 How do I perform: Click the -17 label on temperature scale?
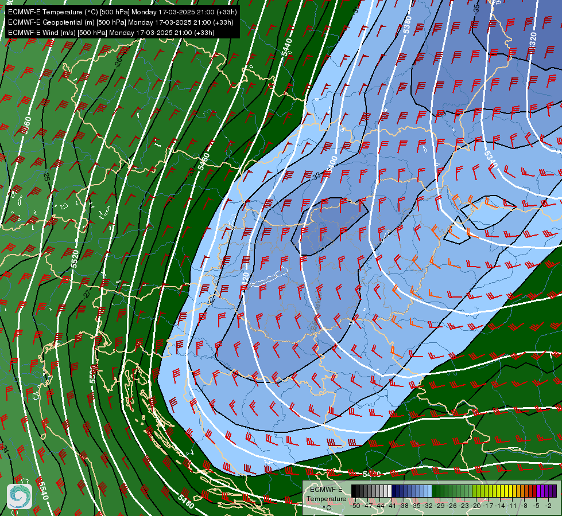(x=488, y=506)
